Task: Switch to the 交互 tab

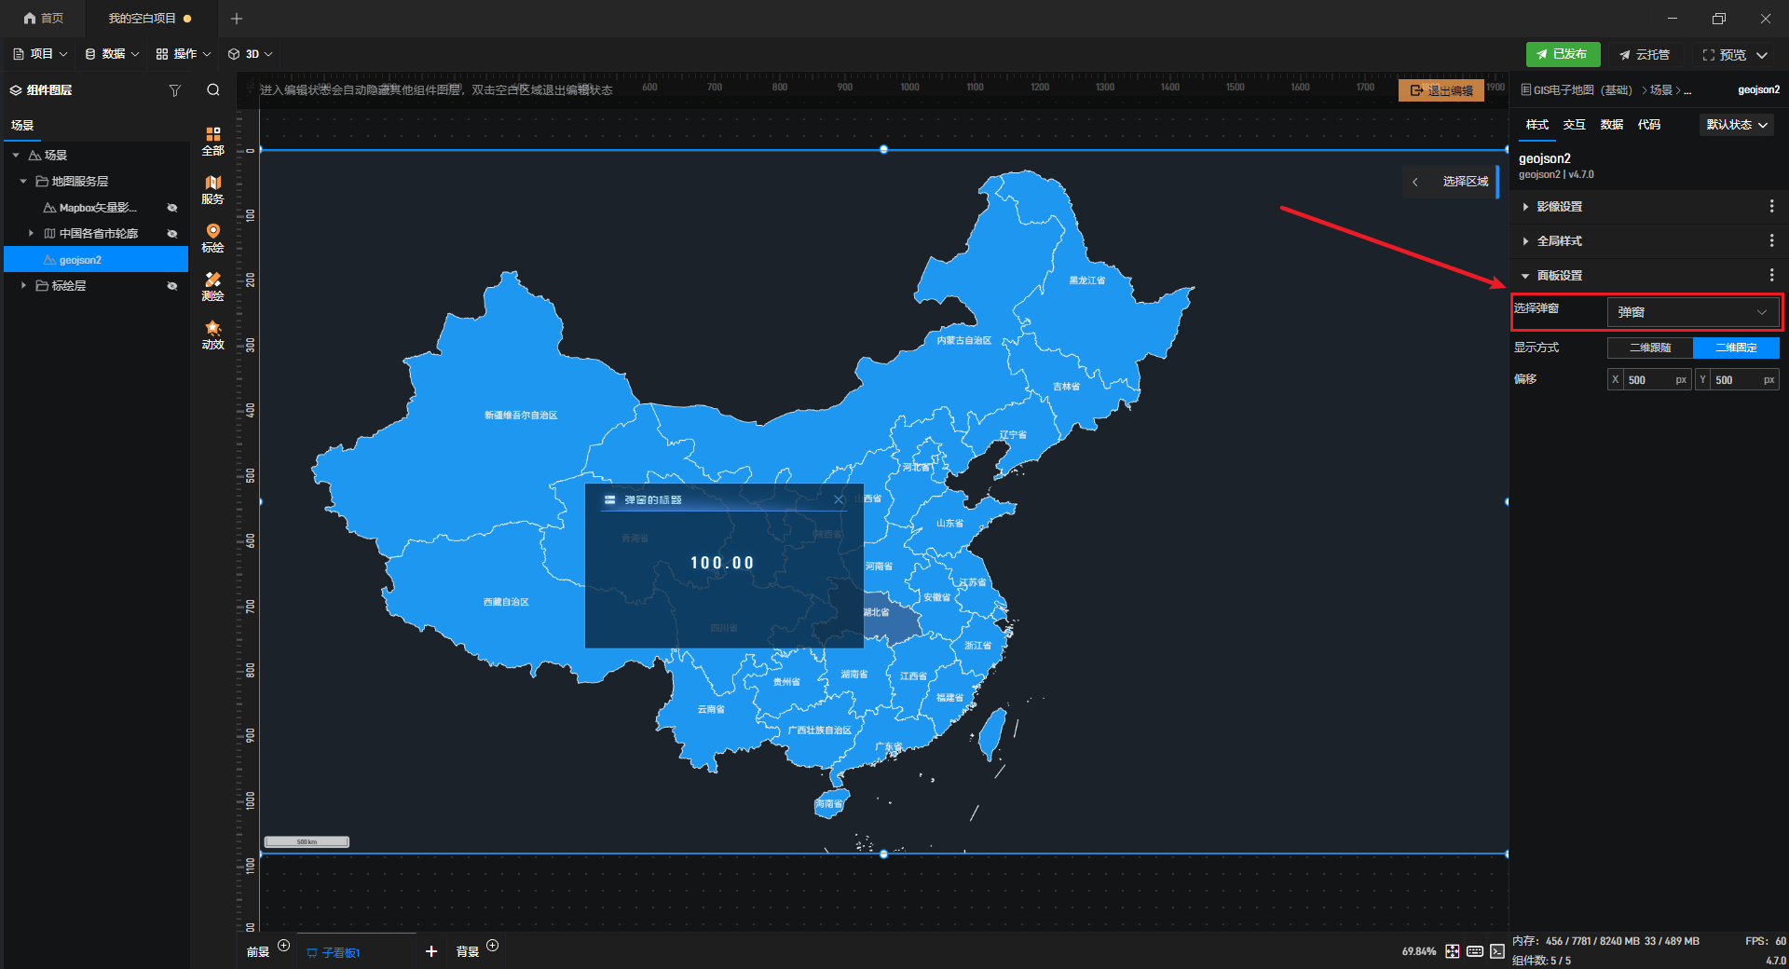Action: click(x=1574, y=125)
